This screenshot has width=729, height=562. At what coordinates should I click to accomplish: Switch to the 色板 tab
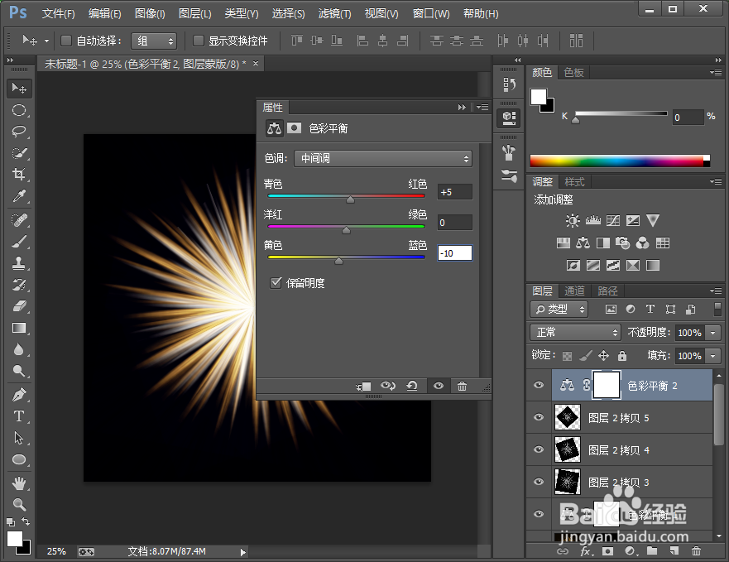click(x=573, y=73)
